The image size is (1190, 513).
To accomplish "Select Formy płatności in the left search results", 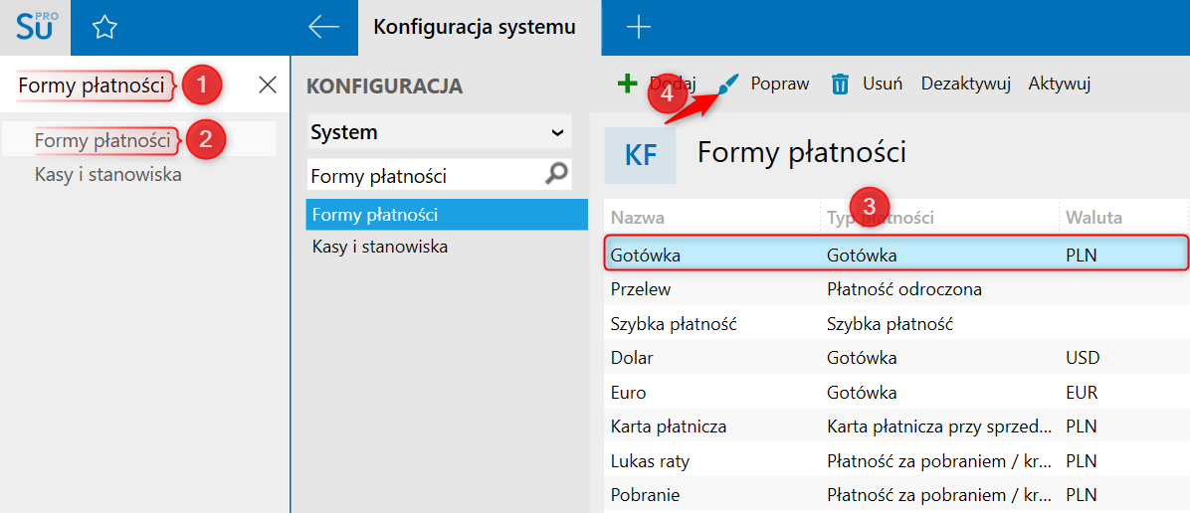I will click(102, 140).
